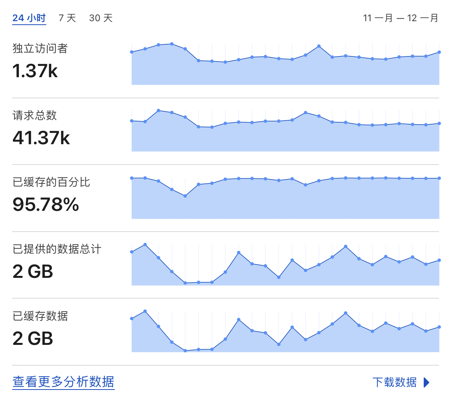450x415 pixels.
Task: Switch to the 30 天 tab
Action: coord(101,18)
